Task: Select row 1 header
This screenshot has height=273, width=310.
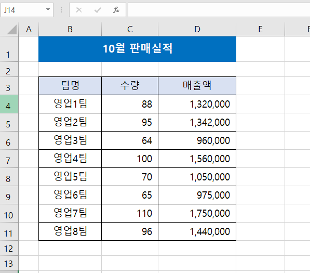Action: click(9, 49)
